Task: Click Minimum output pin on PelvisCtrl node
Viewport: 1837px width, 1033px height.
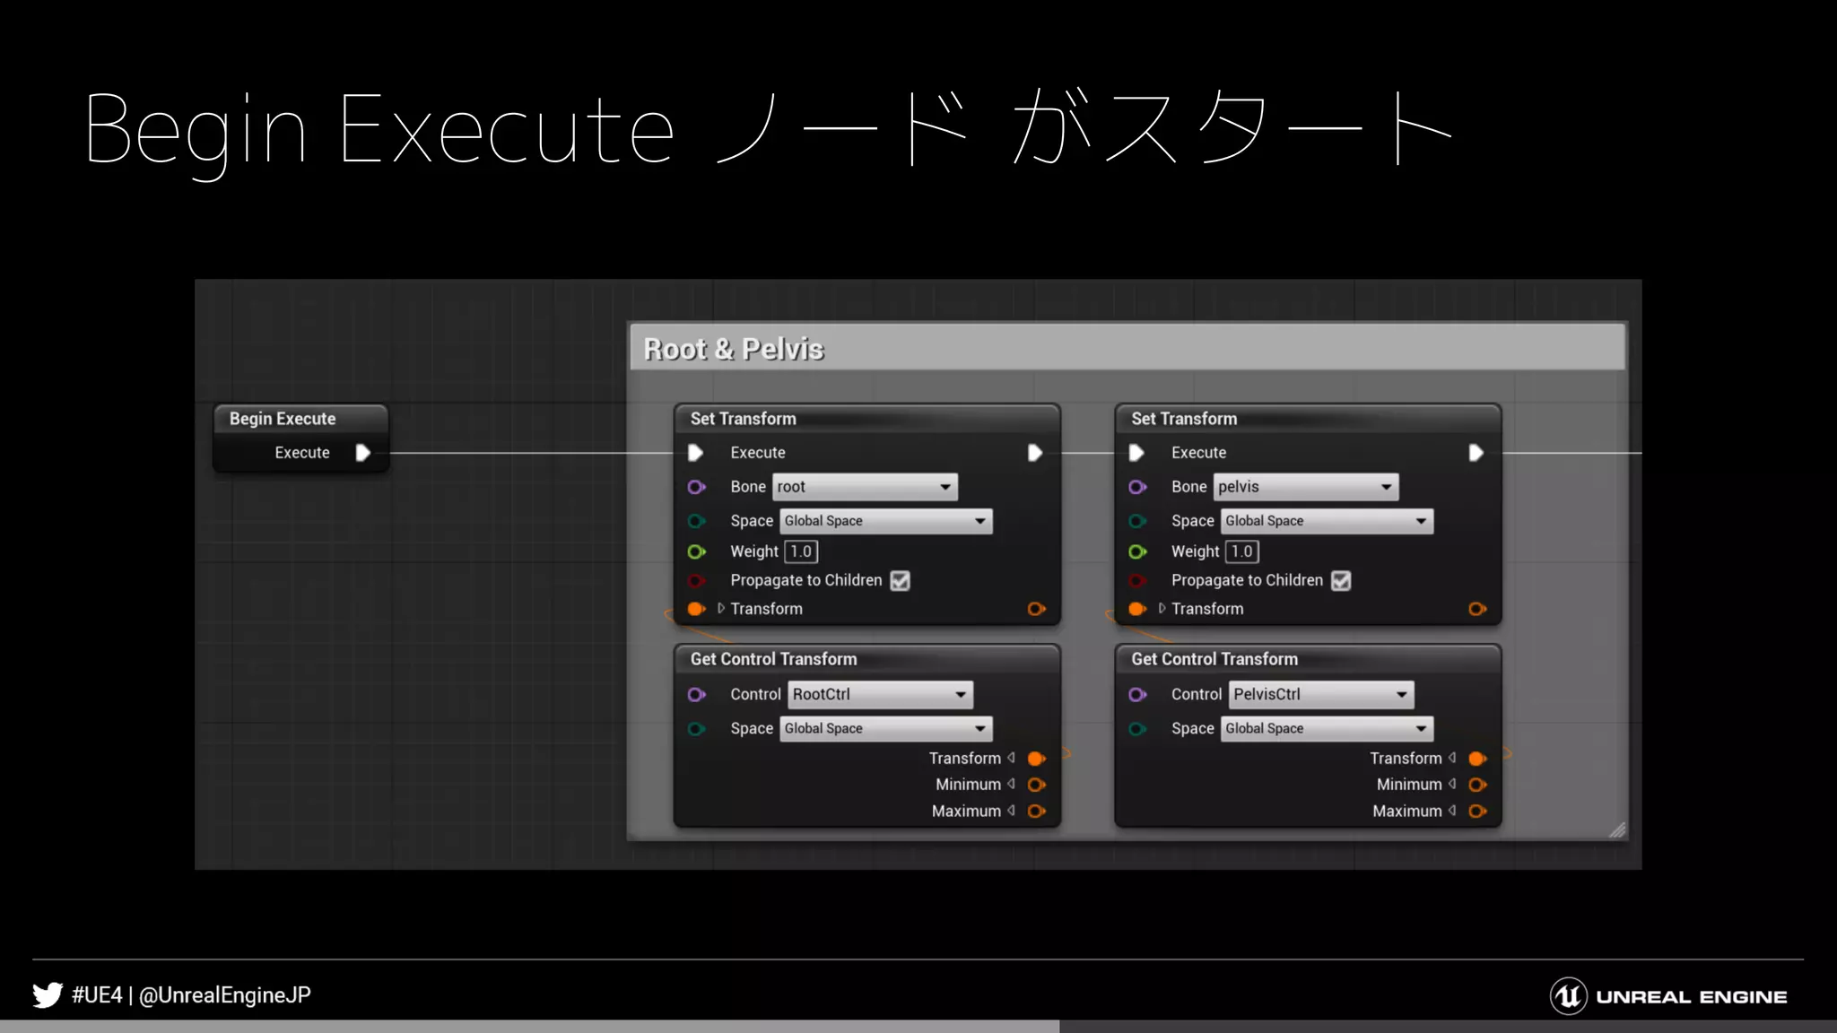Action: tap(1478, 785)
